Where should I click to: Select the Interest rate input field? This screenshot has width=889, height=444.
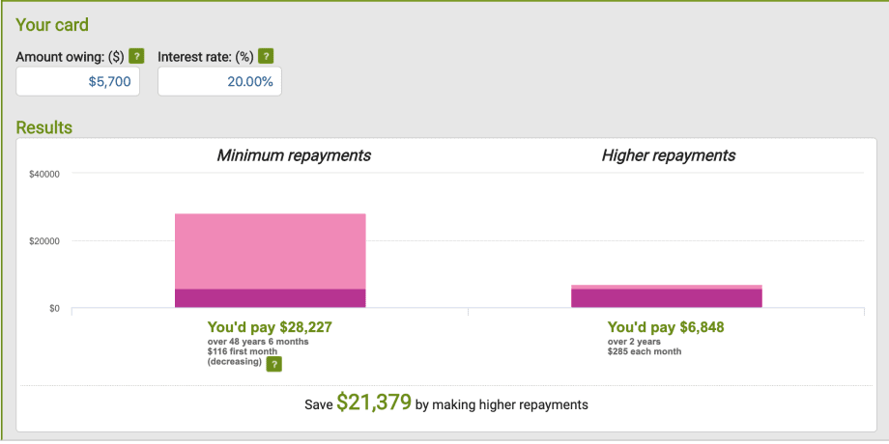pos(219,82)
